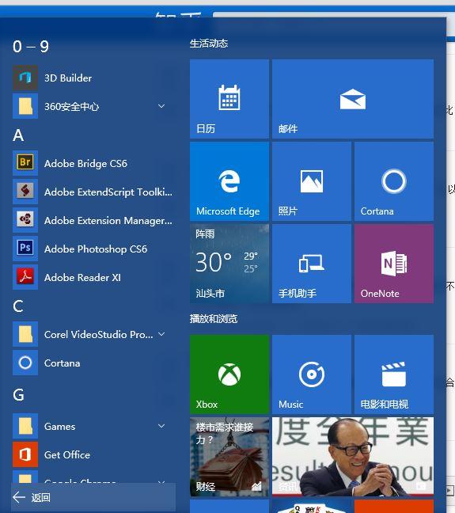The width and height of the screenshot is (455, 513).
Task: Open the orange Get Office icon
Action: pyautogui.click(x=25, y=454)
